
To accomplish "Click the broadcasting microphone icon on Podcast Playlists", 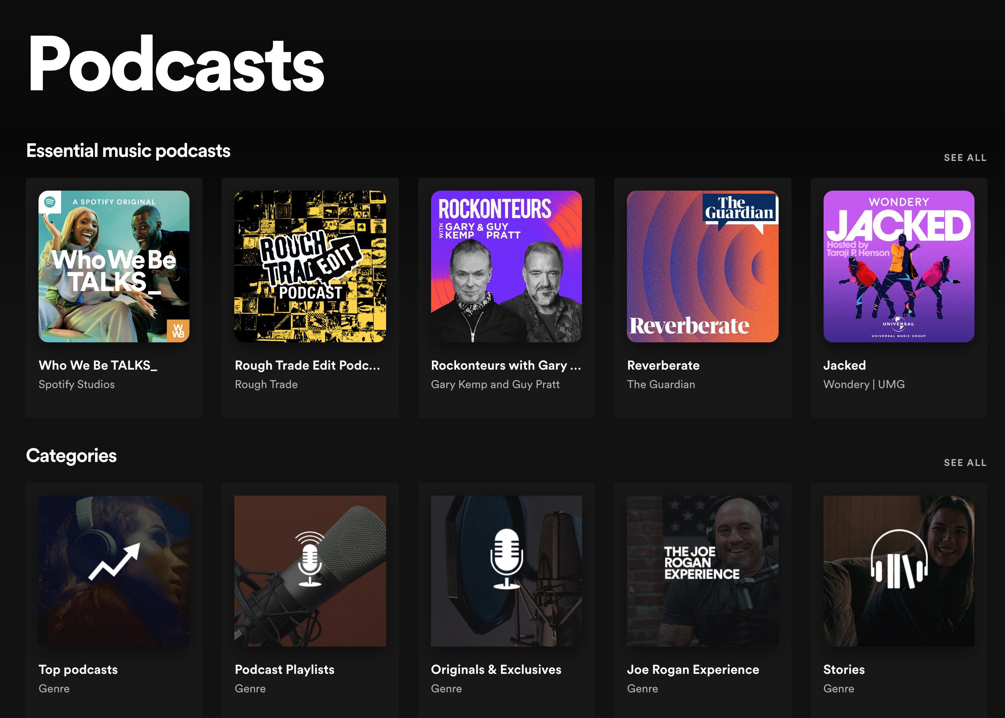I will 310,559.
